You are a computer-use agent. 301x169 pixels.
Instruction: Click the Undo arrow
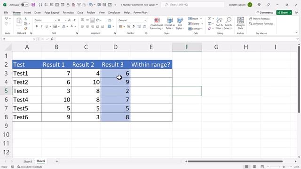pyautogui.click(x=6, y=19)
